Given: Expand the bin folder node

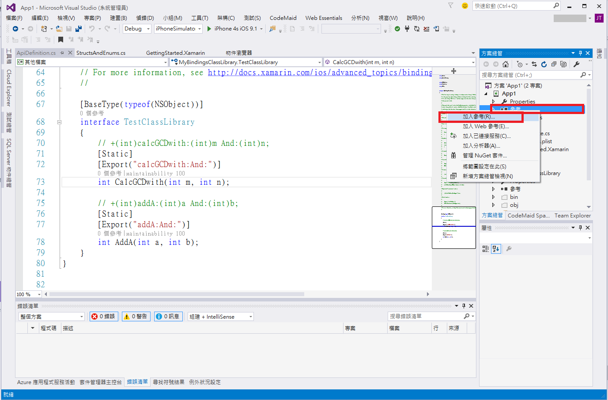Looking at the screenshot, I should (x=494, y=197).
